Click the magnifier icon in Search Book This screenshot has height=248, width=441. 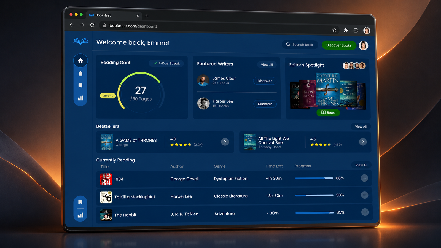[288, 44]
